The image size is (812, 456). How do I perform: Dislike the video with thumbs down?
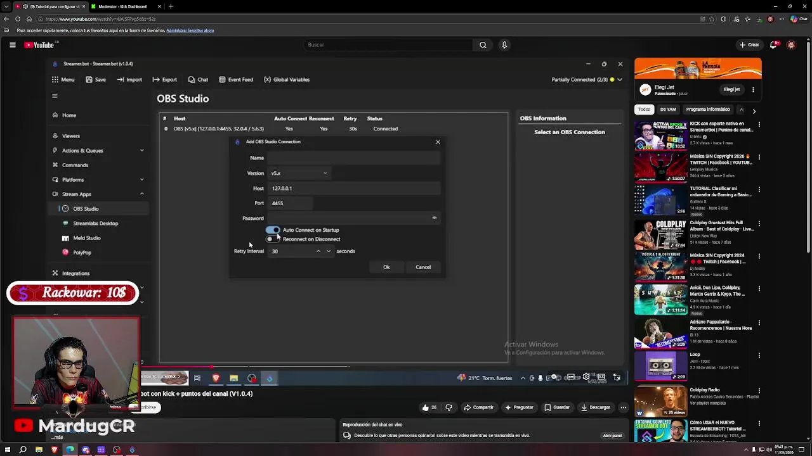(x=449, y=408)
